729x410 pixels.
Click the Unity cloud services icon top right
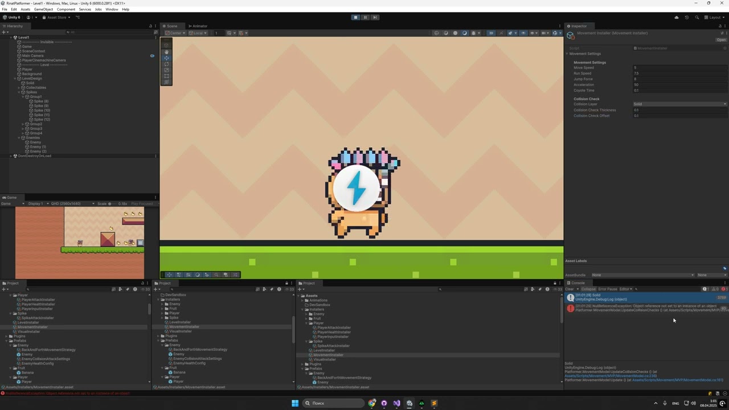[676, 17]
